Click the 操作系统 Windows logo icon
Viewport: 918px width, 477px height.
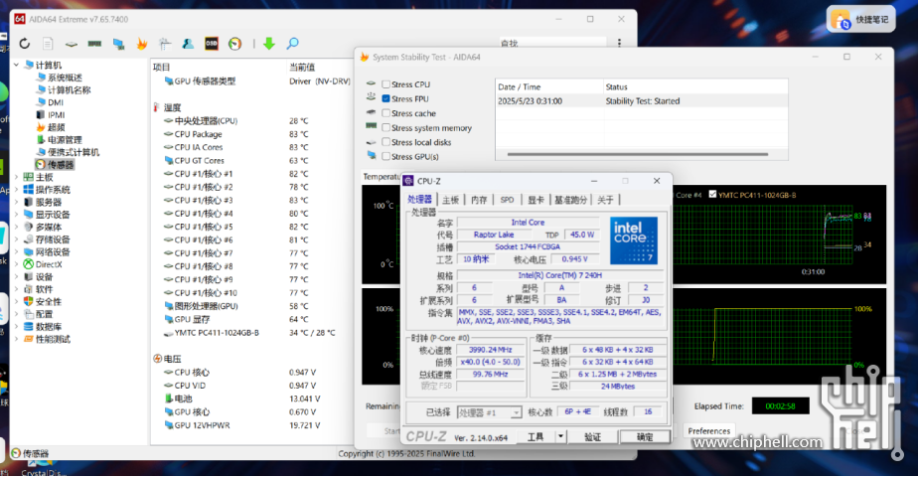coord(28,189)
